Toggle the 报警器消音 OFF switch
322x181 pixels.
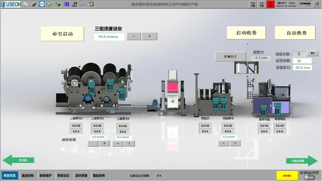[309, 177]
